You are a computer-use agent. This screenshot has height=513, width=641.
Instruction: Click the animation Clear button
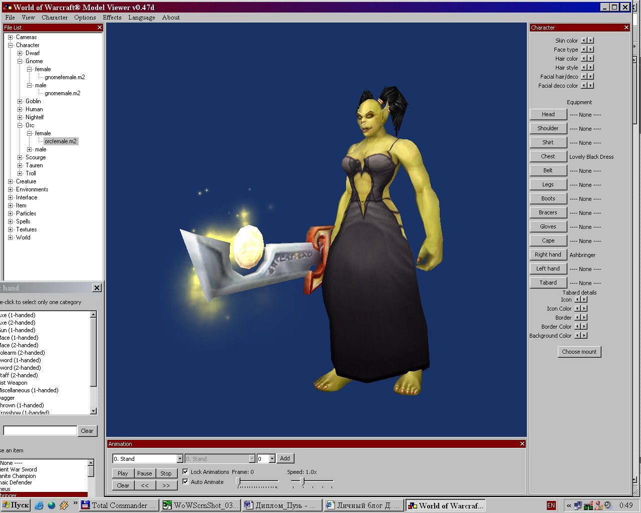123,485
